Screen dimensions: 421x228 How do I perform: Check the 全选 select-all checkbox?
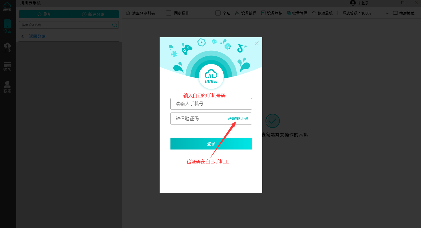pyautogui.click(x=218, y=13)
